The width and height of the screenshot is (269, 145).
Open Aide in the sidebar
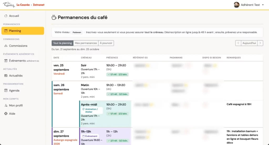coord(23,114)
